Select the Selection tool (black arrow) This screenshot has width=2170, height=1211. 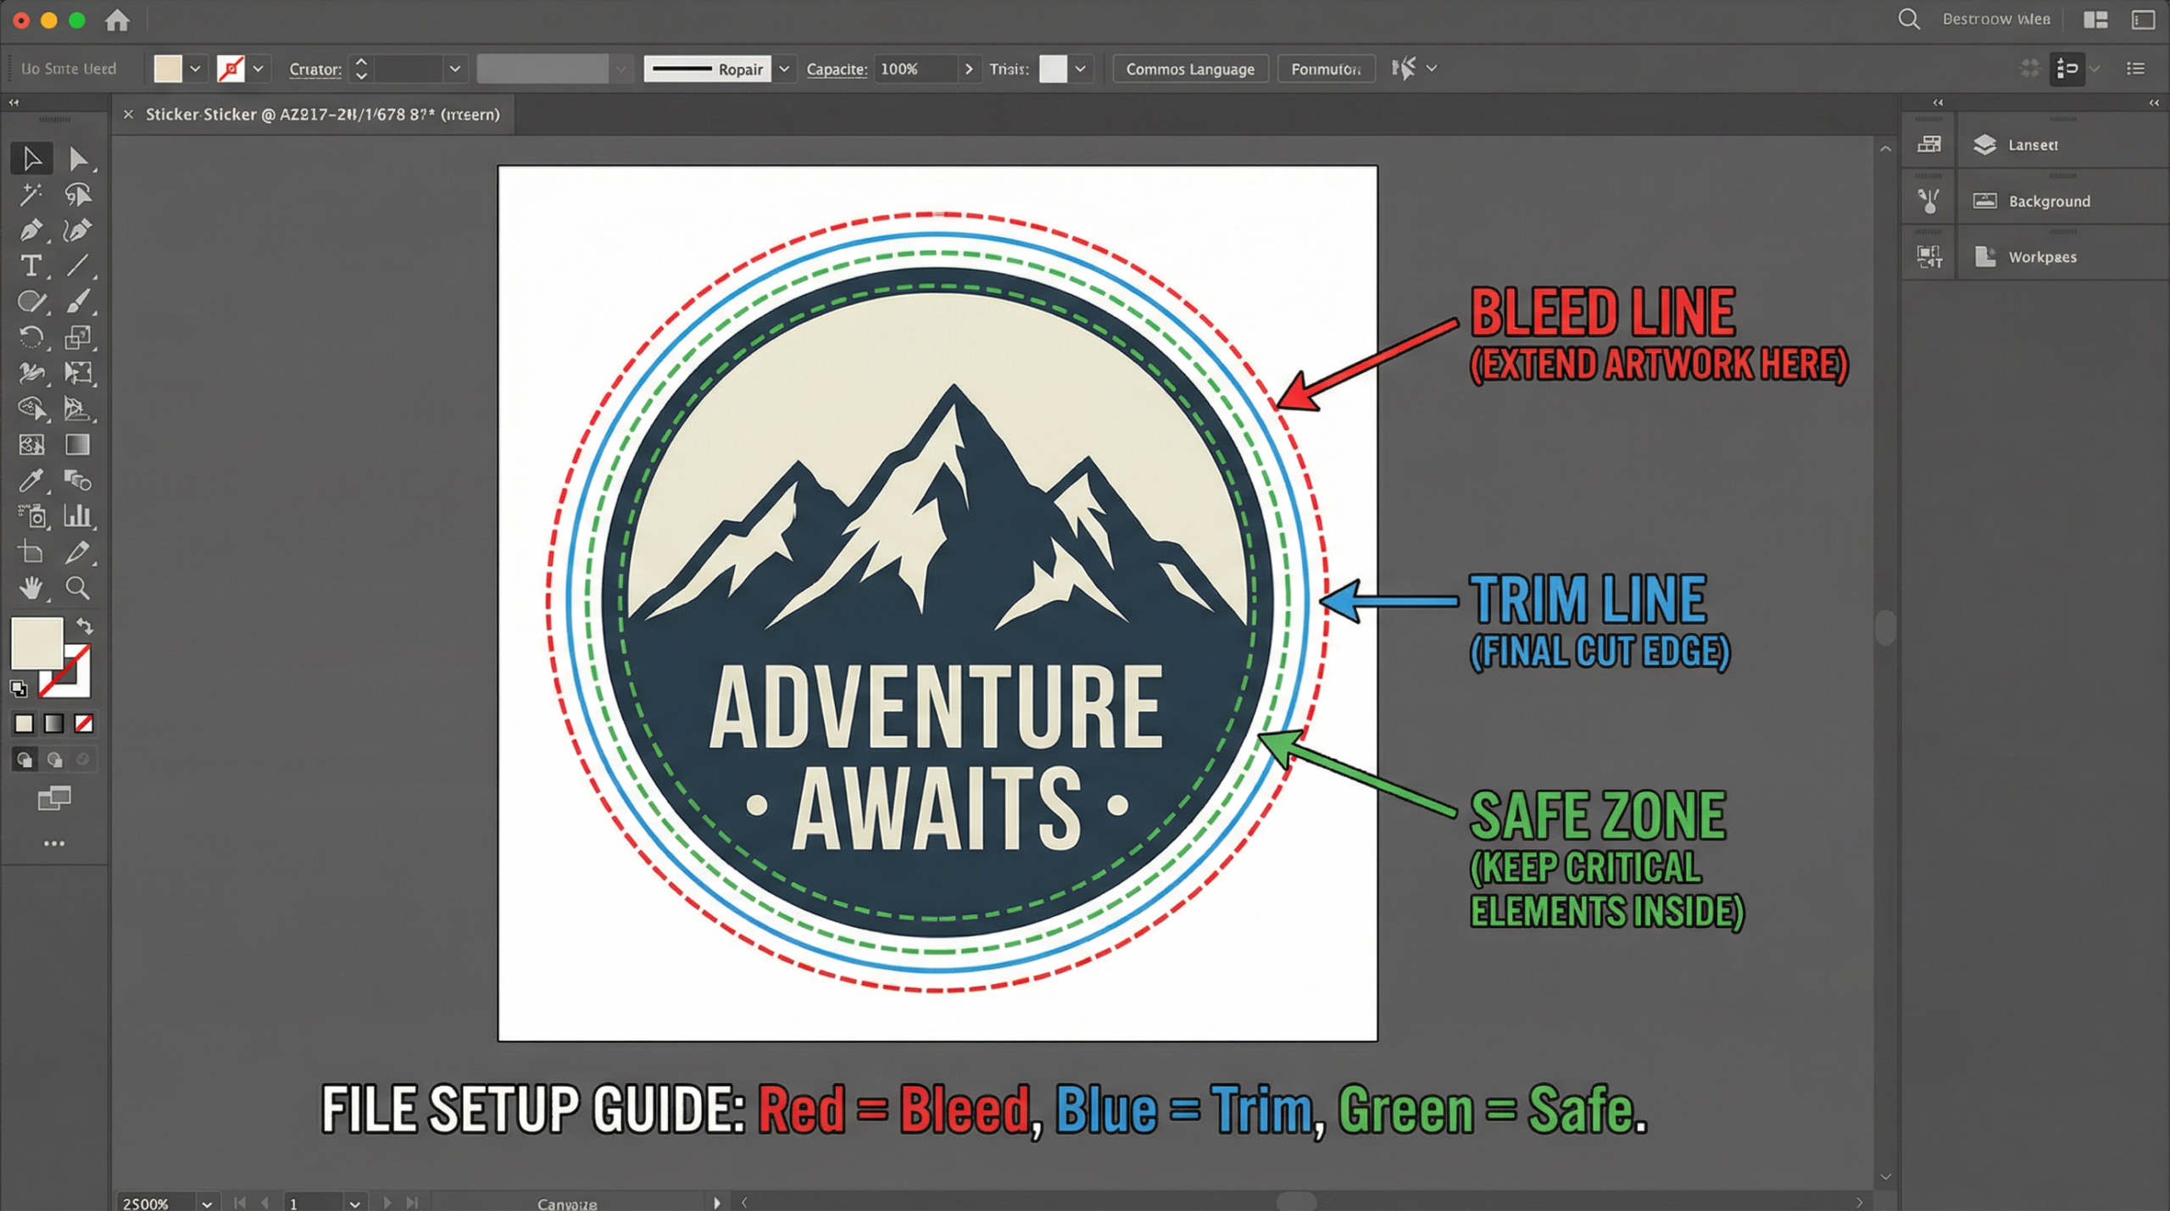pos(31,158)
